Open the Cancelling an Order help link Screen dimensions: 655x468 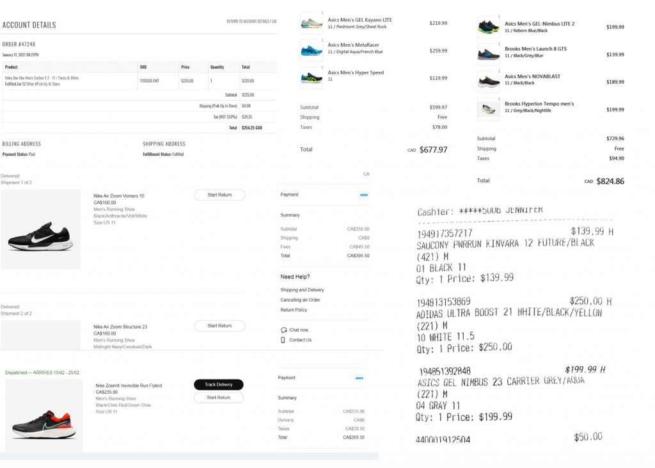click(301, 300)
